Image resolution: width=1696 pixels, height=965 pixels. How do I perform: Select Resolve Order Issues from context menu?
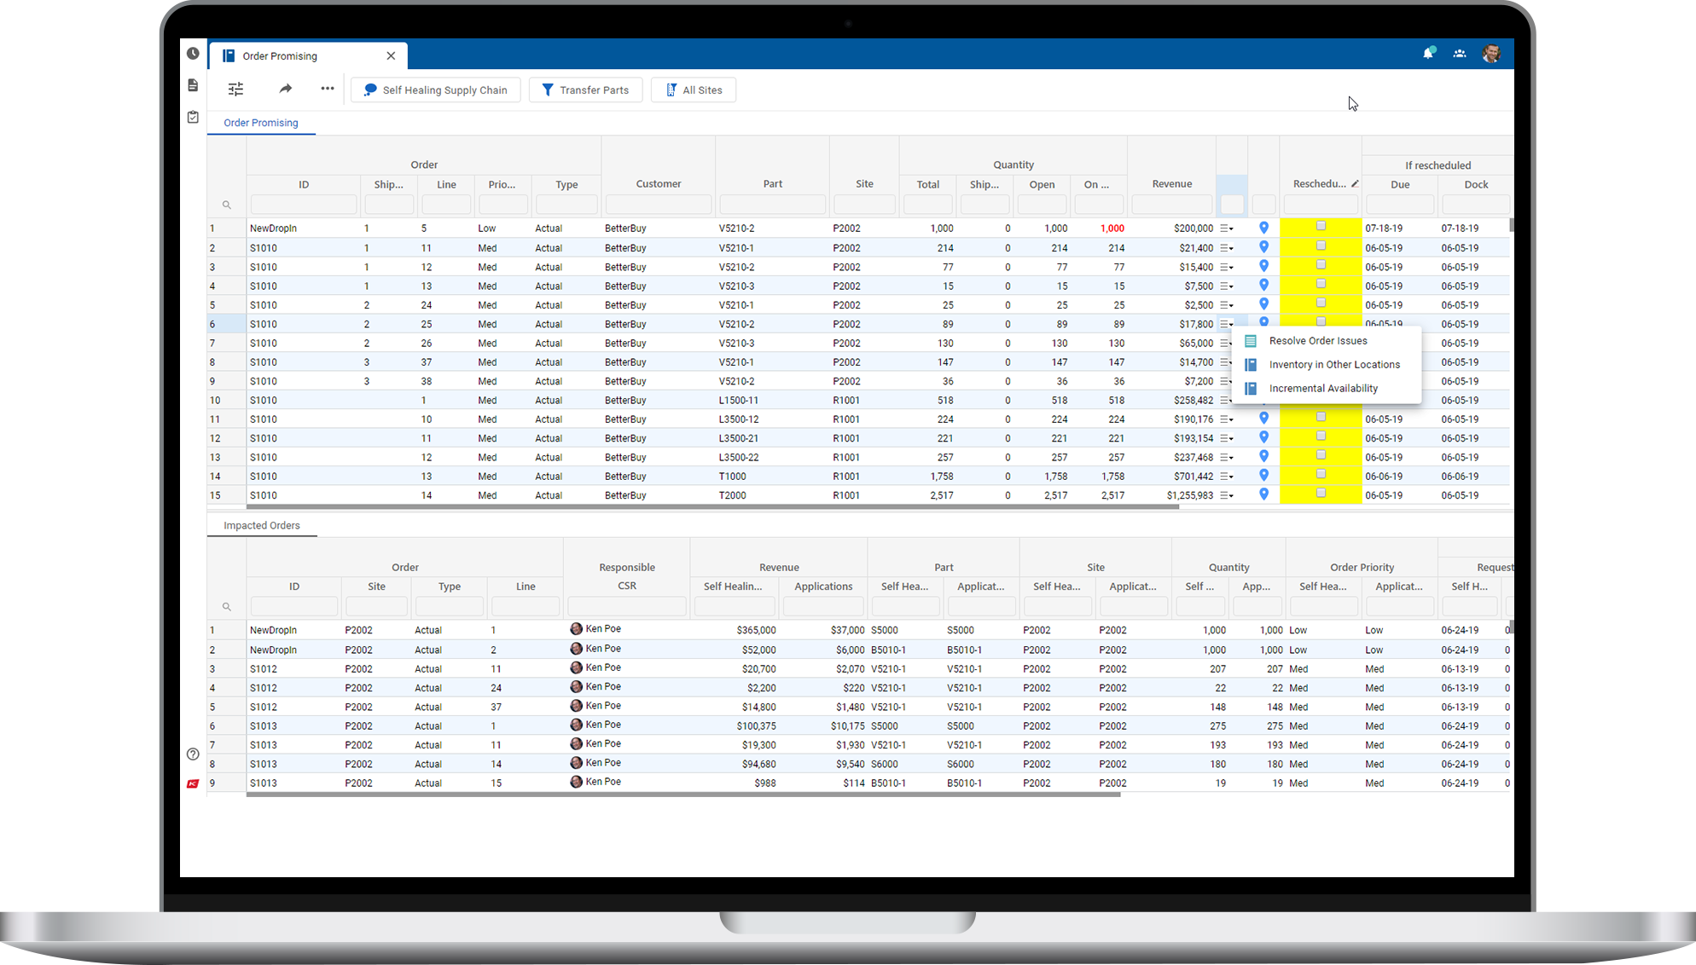tap(1318, 340)
